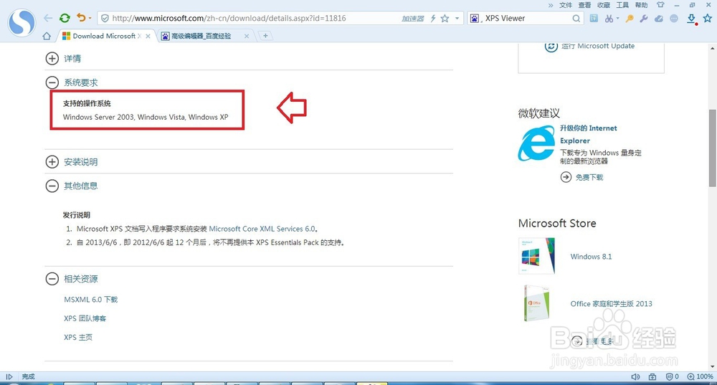717x385 pixels.
Task: Open the 工具 menu
Action: pos(622,5)
